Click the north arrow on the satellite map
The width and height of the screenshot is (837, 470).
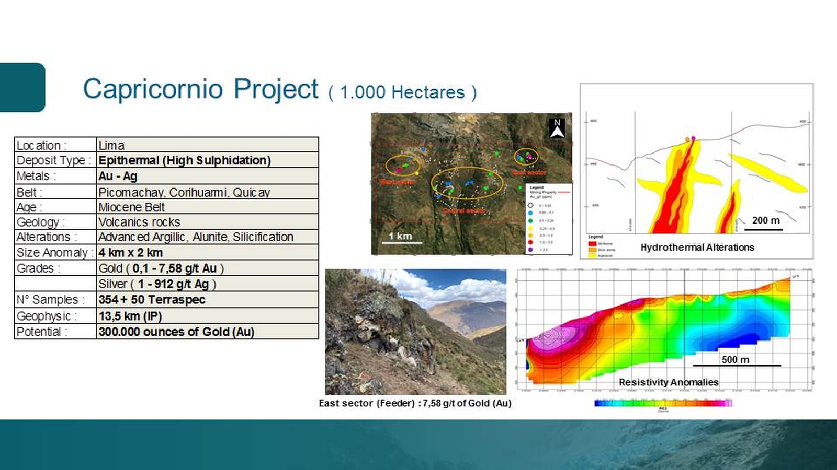[557, 128]
